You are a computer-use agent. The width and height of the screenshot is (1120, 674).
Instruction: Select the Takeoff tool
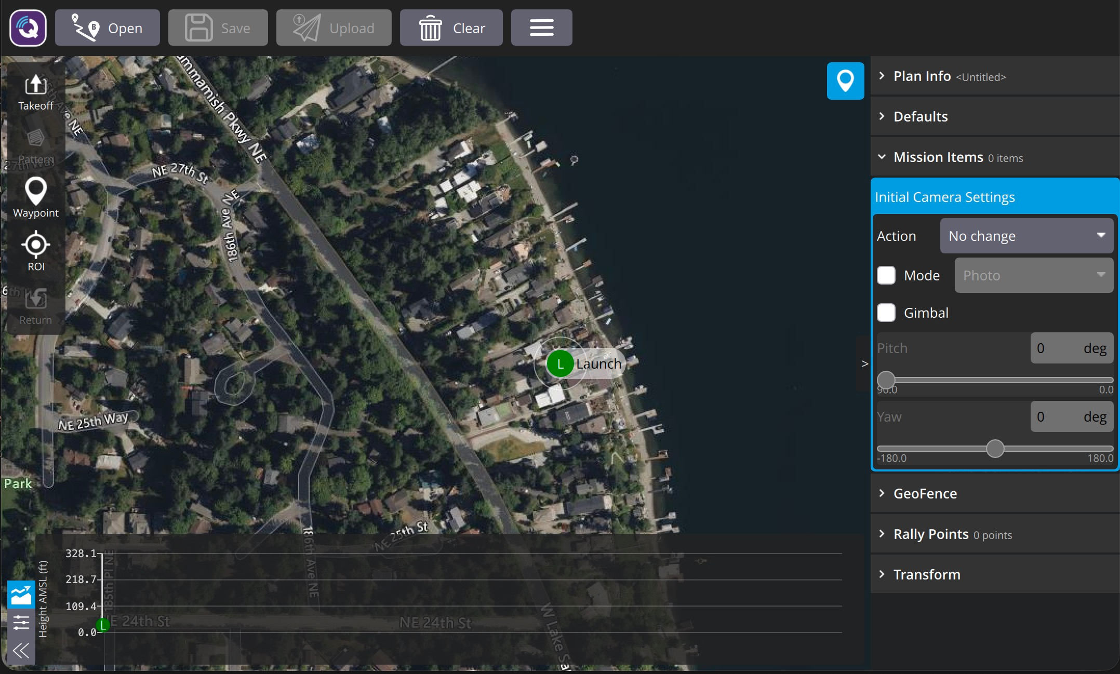coord(35,92)
